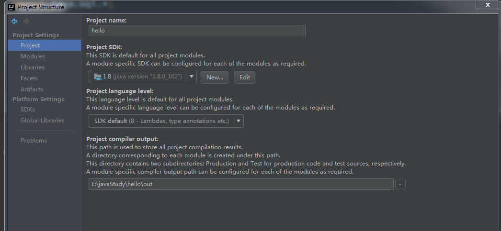Click the IntelliJ logo in title bar
501x231 pixels.
click(x=10, y=7)
